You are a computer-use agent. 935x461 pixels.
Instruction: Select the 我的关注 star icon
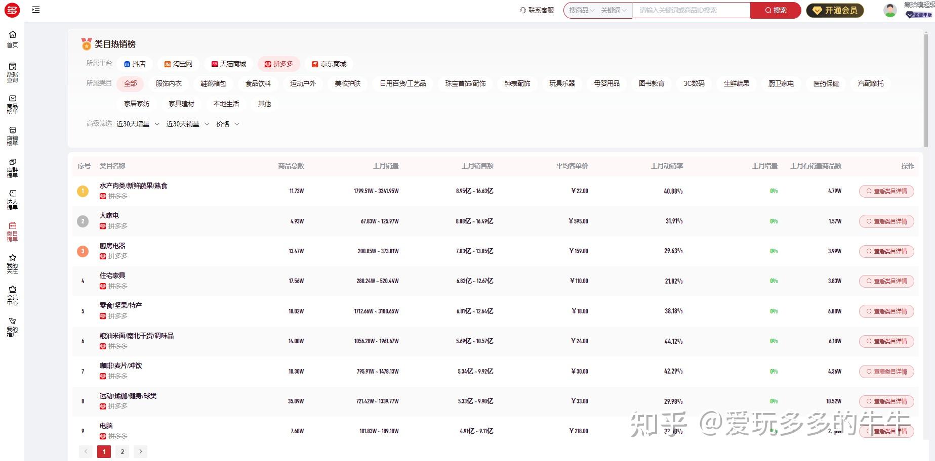click(12, 263)
